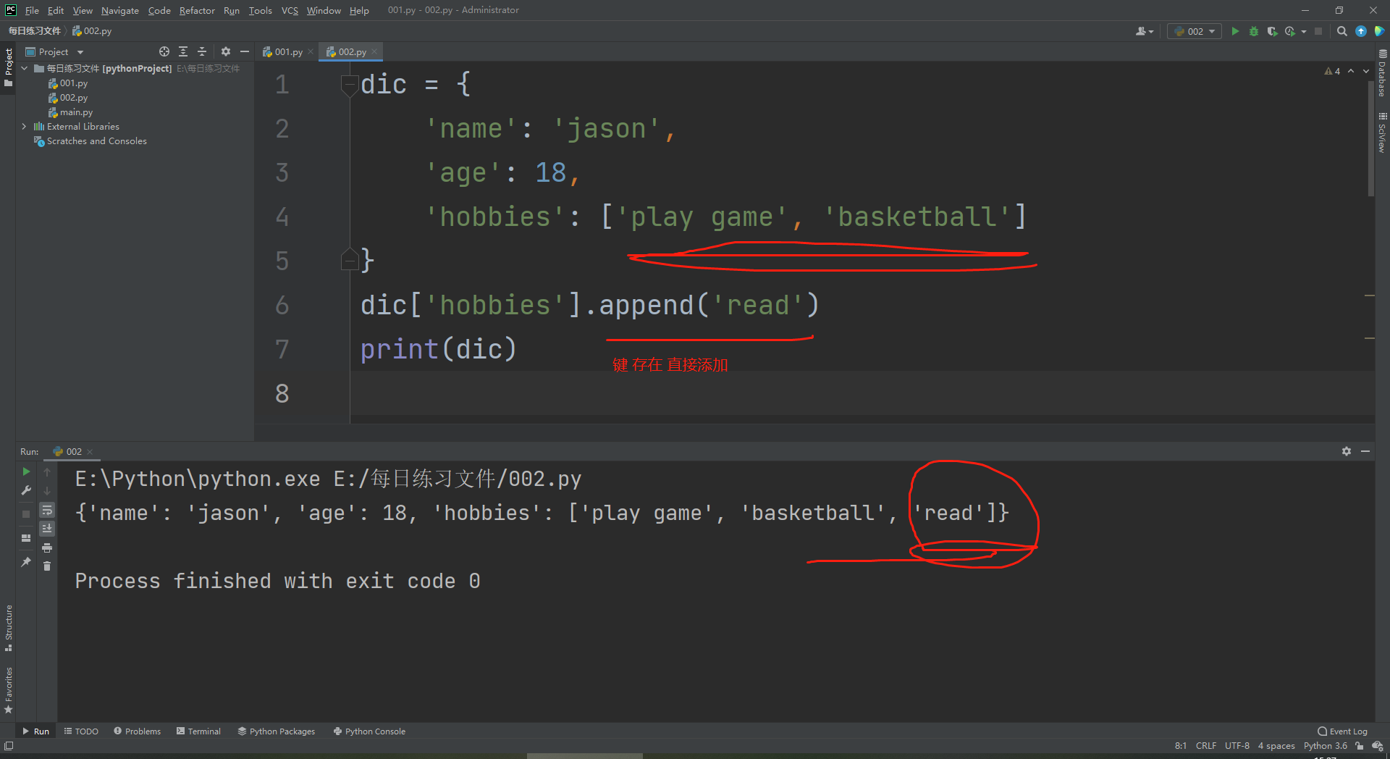Click the Run panel layout icon

click(26, 538)
